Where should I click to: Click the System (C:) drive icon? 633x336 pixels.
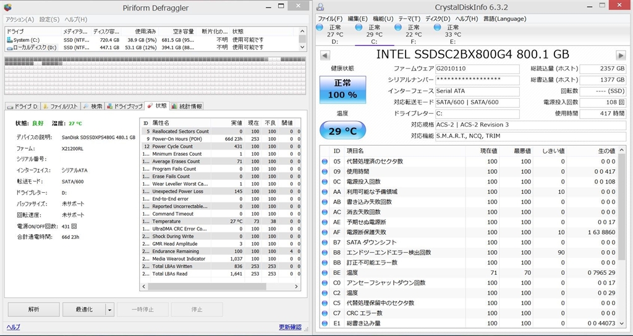click(x=9, y=40)
